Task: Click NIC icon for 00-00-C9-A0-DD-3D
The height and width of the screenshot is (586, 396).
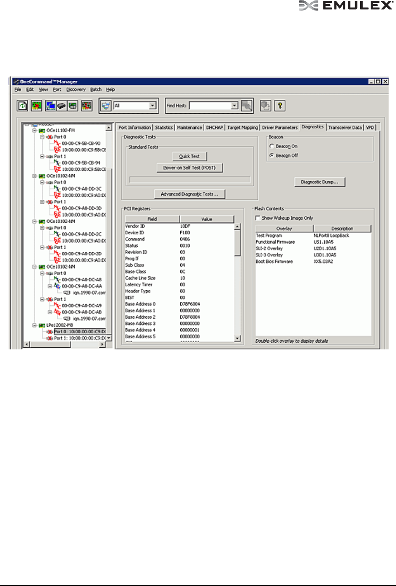Action: 57,208
